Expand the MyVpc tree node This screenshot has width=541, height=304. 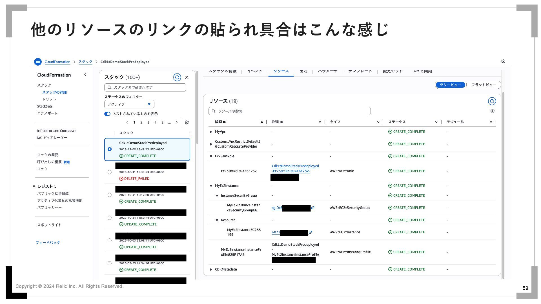tap(211, 132)
